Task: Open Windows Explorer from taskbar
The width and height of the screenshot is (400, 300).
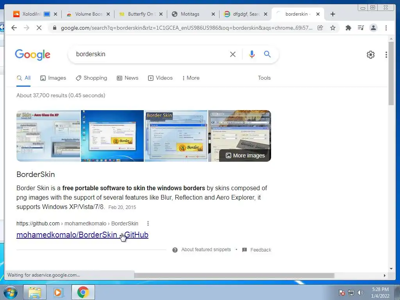Action: 35,292
